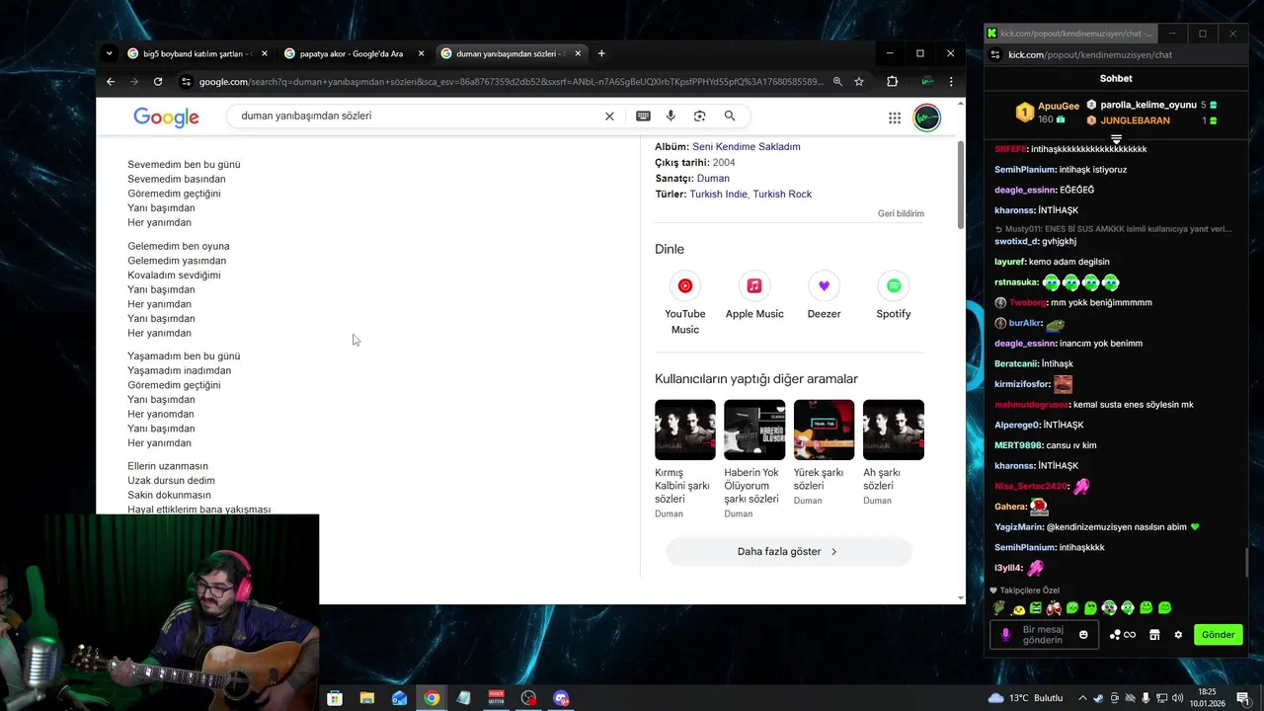Open Turkish Rock genre link
The width and height of the screenshot is (1264, 711).
782,194
